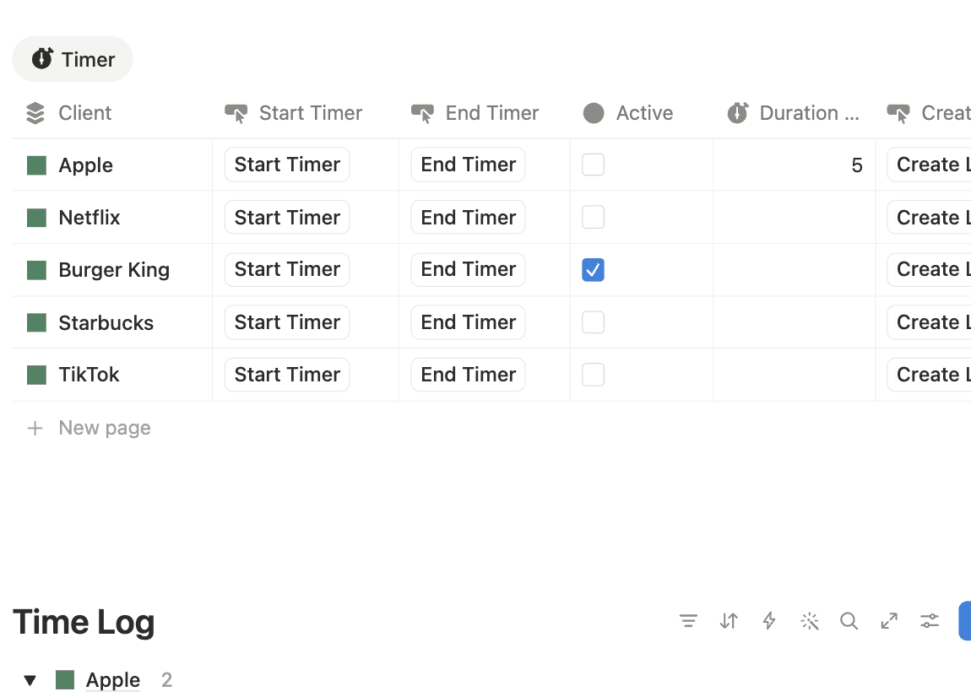
Task: Click green icon of Apple group in Time Log
Action: [65, 679]
